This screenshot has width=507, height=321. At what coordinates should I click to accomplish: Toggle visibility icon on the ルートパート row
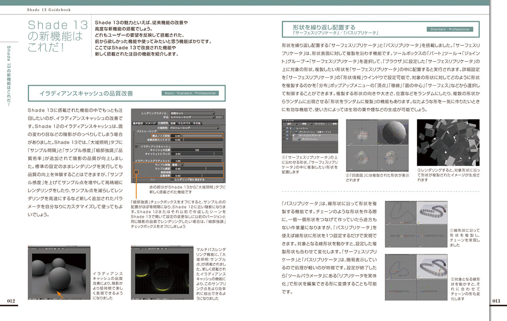coord(288,129)
